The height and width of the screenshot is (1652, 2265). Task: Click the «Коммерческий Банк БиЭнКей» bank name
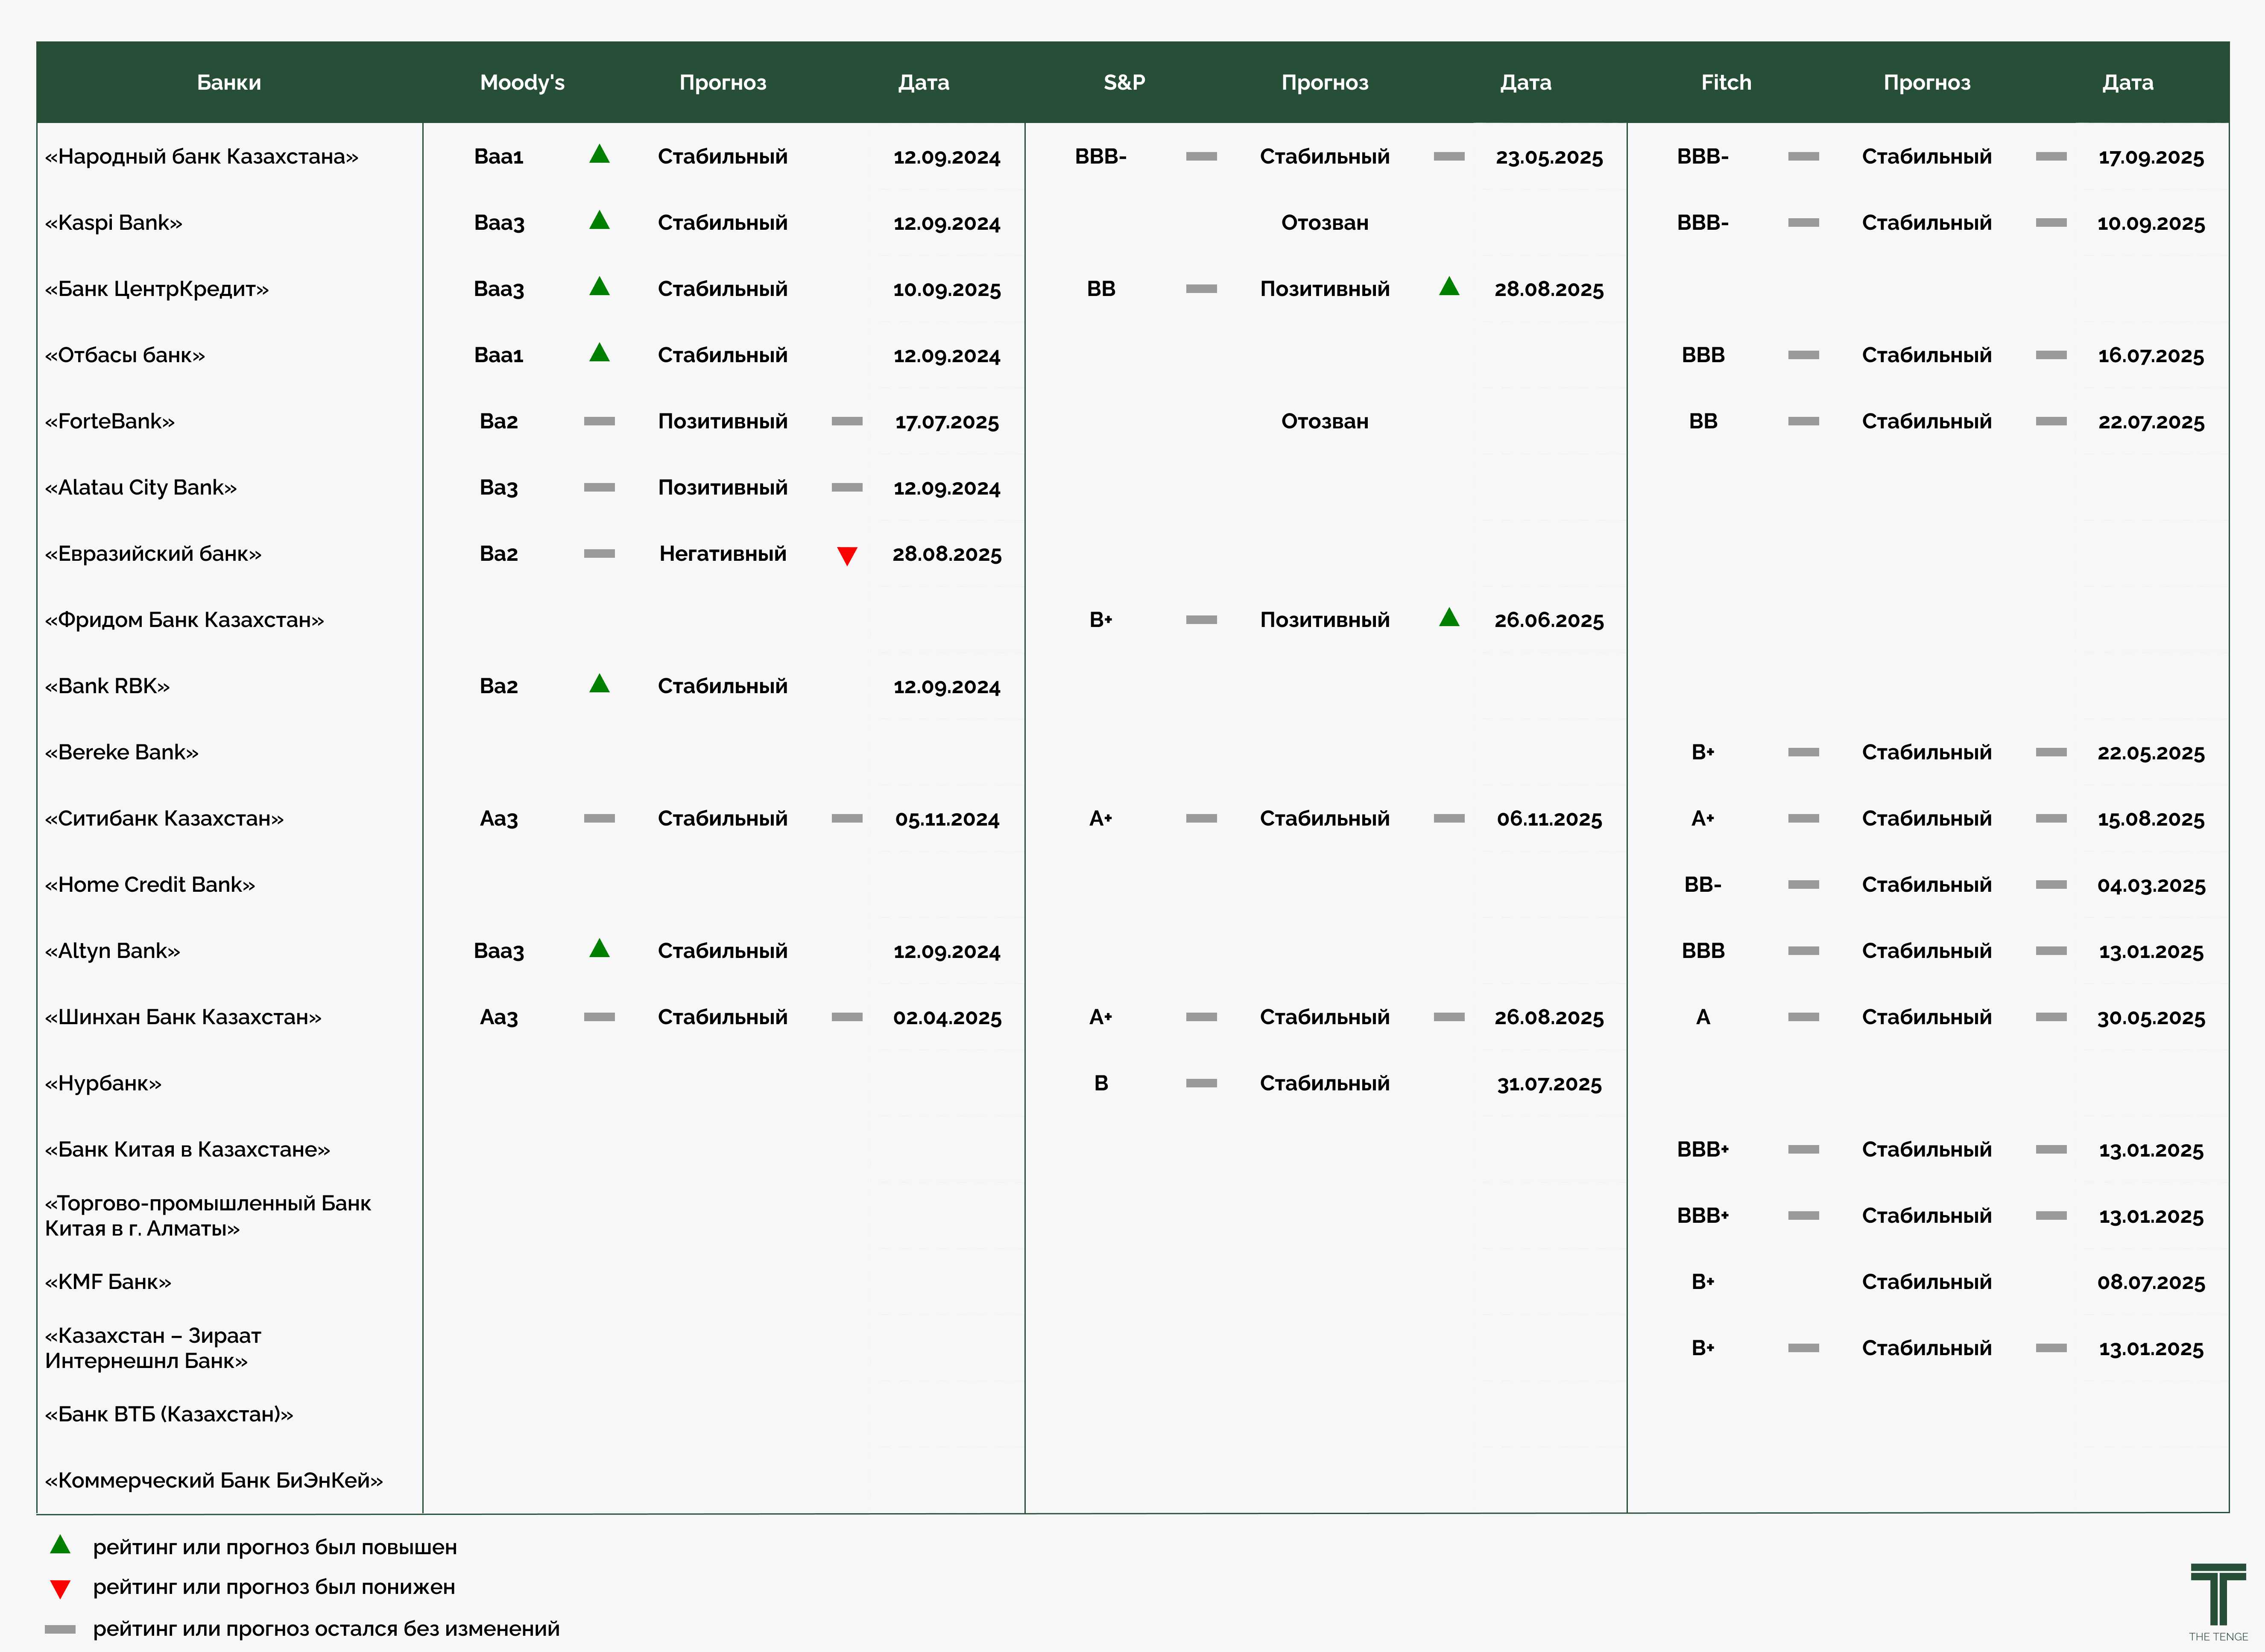pyautogui.click(x=214, y=1480)
